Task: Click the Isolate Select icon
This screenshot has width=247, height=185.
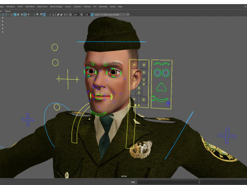Action: (53, 14)
